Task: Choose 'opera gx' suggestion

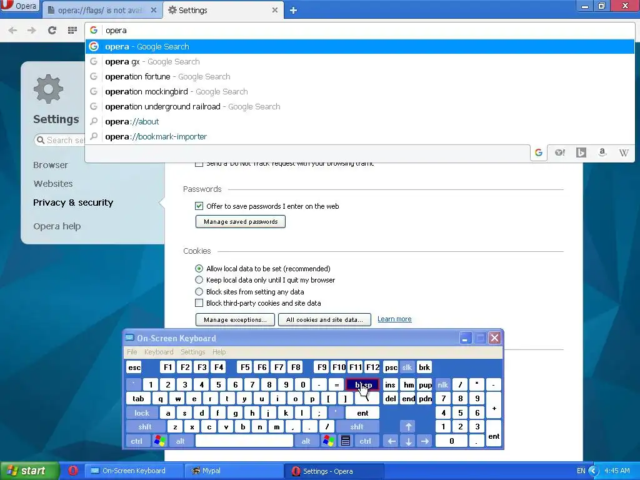Action: [359, 62]
